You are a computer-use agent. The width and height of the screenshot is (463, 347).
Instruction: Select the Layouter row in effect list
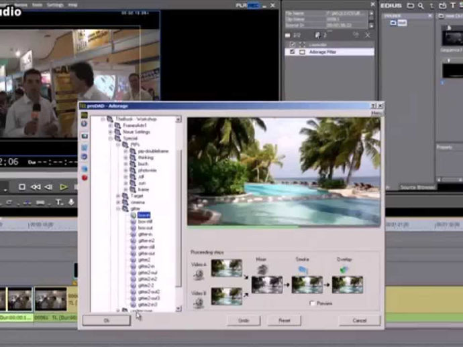coord(329,44)
